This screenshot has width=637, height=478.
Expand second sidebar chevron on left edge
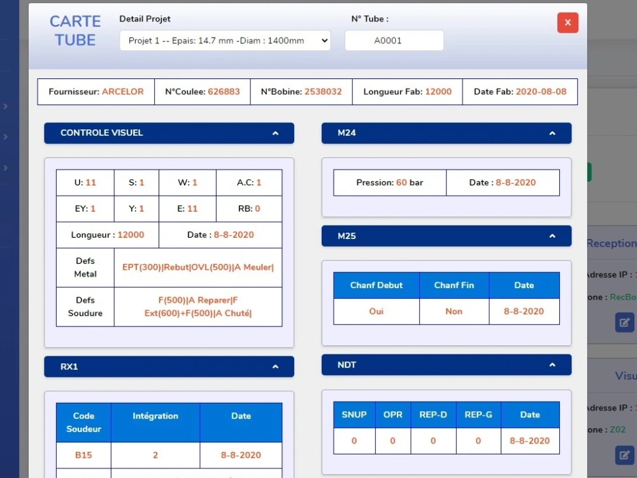[6, 137]
